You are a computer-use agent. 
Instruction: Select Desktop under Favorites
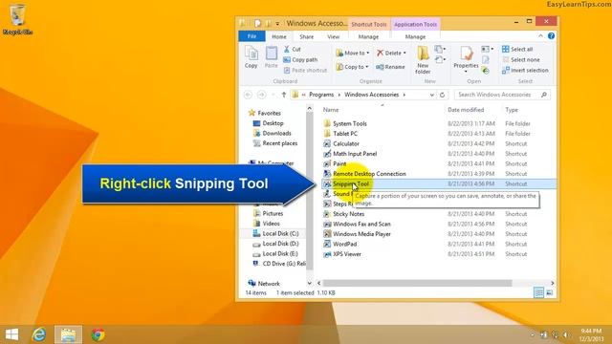coord(268,123)
